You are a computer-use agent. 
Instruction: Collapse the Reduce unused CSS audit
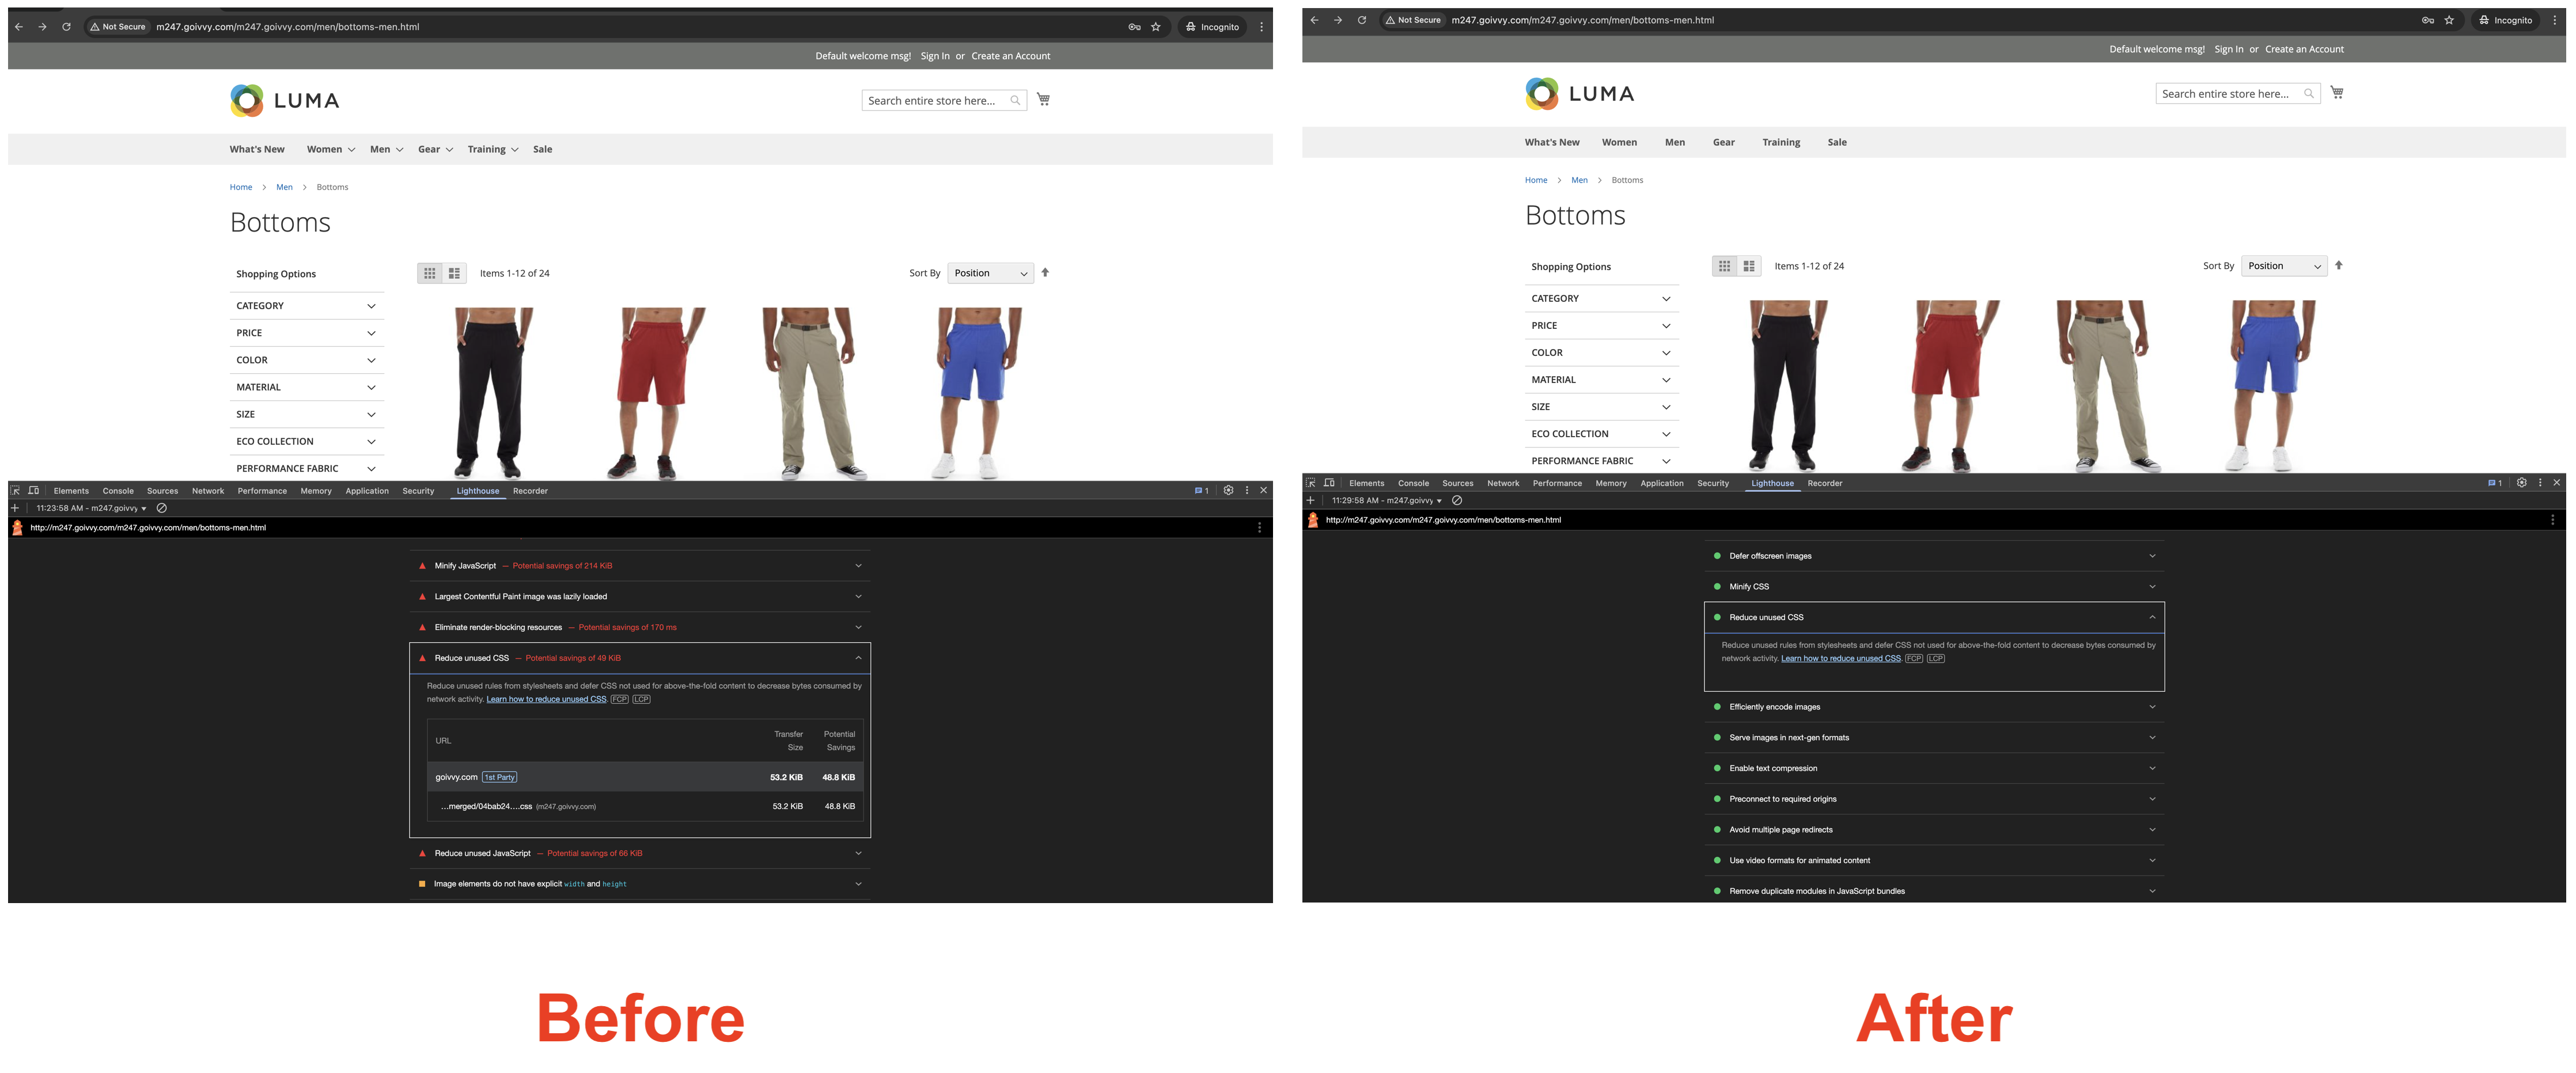tap(858, 657)
